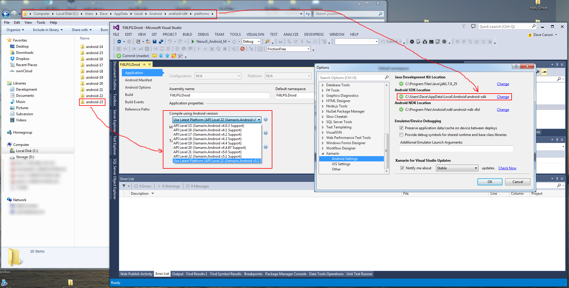Open the Debug configuration dropdown
This screenshot has height=288, width=569.
(251, 42)
